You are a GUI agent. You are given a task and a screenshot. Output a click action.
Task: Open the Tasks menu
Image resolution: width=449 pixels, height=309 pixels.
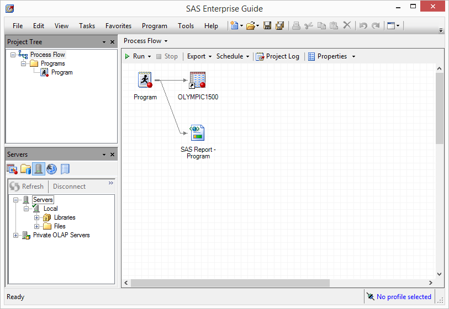pos(87,26)
